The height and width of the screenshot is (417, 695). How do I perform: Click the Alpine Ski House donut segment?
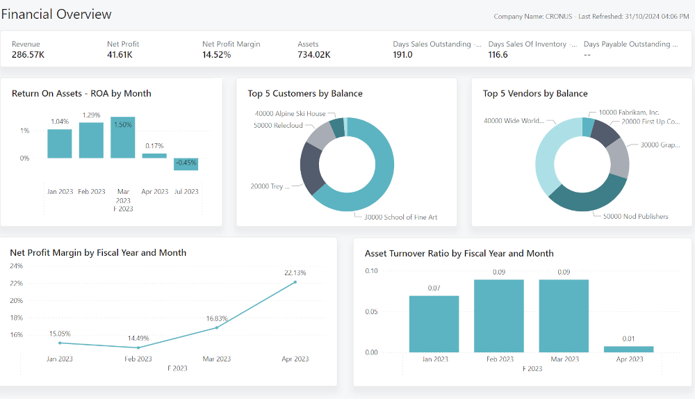point(338,128)
